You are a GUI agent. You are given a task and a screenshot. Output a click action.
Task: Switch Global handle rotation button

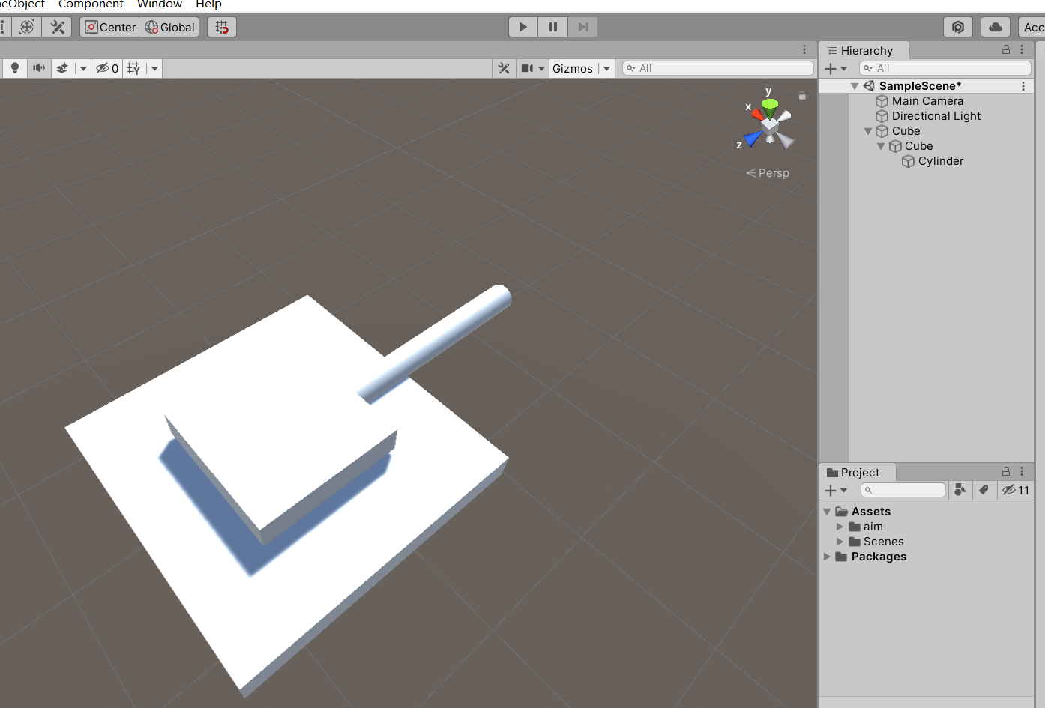(170, 27)
